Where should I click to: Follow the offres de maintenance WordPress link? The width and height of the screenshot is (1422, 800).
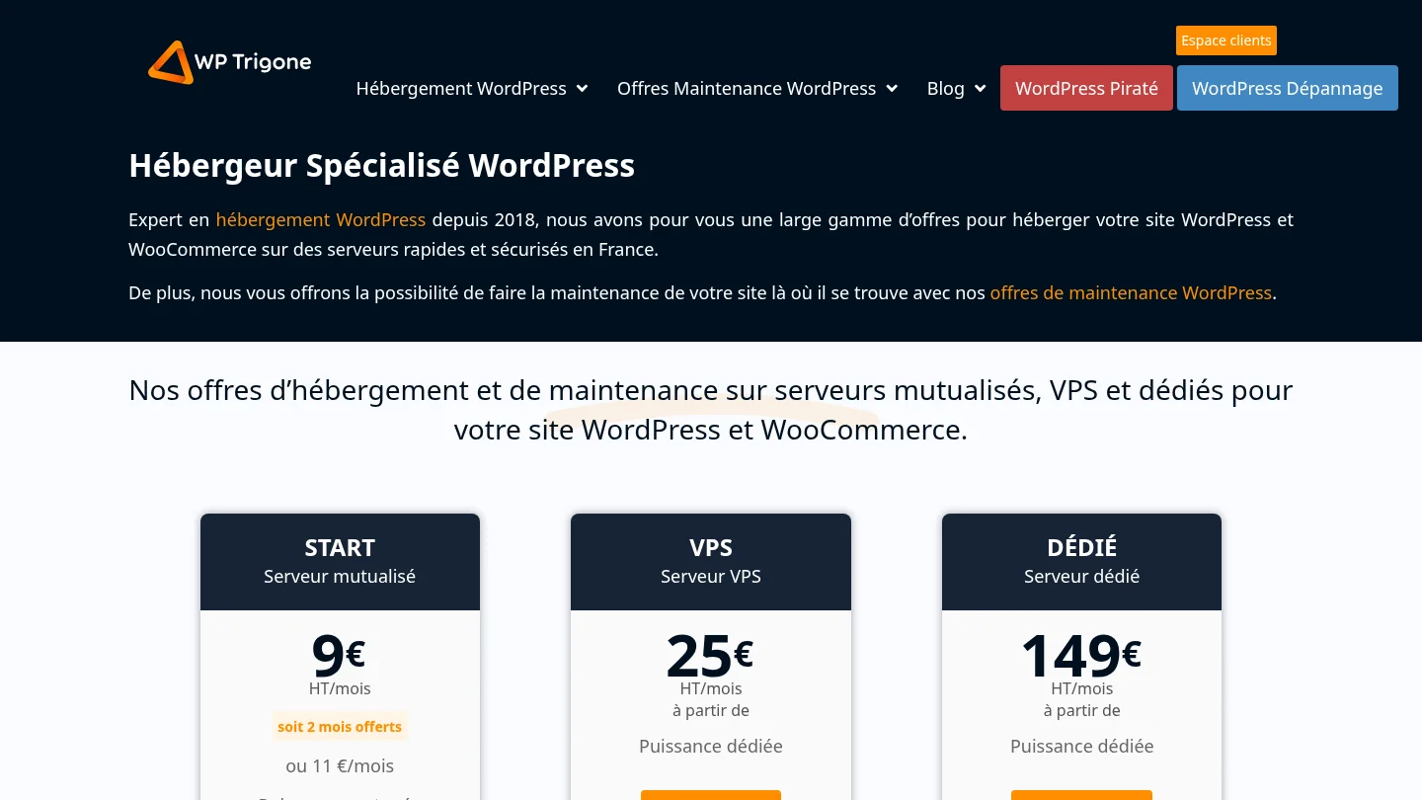tap(1131, 292)
